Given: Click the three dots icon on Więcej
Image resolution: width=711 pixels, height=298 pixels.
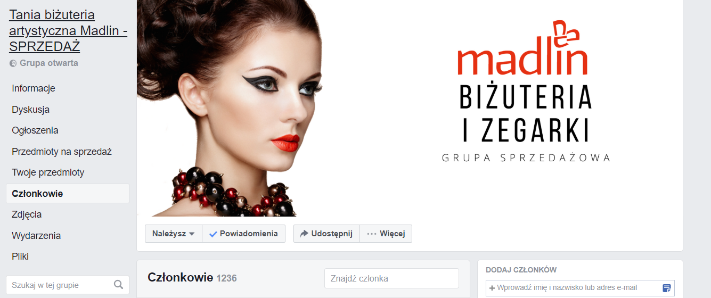Looking at the screenshot, I should [x=372, y=234].
